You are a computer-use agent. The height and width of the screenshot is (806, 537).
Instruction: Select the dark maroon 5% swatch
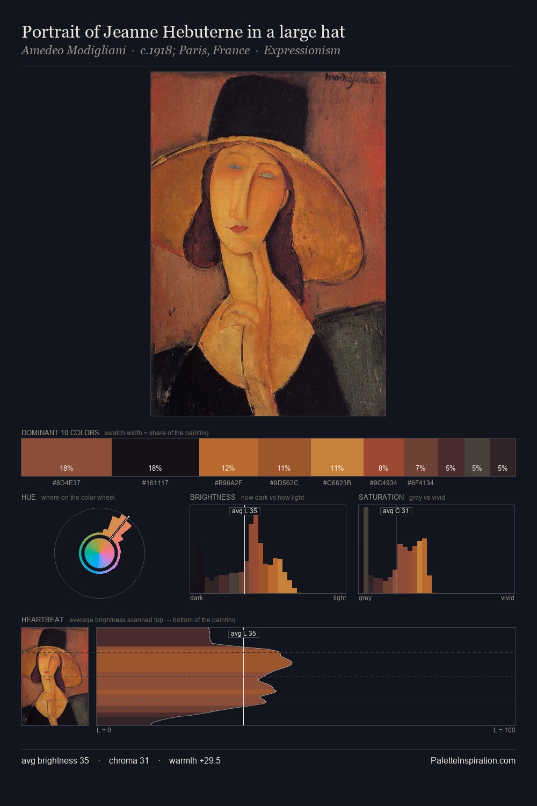tap(451, 457)
